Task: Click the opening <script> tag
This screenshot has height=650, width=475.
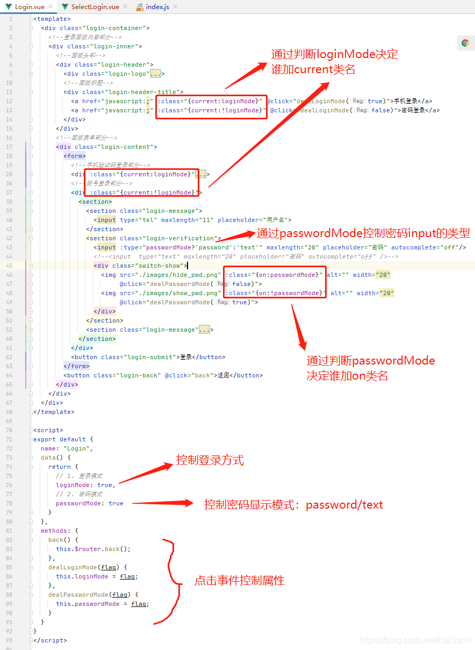Action: click(48, 430)
